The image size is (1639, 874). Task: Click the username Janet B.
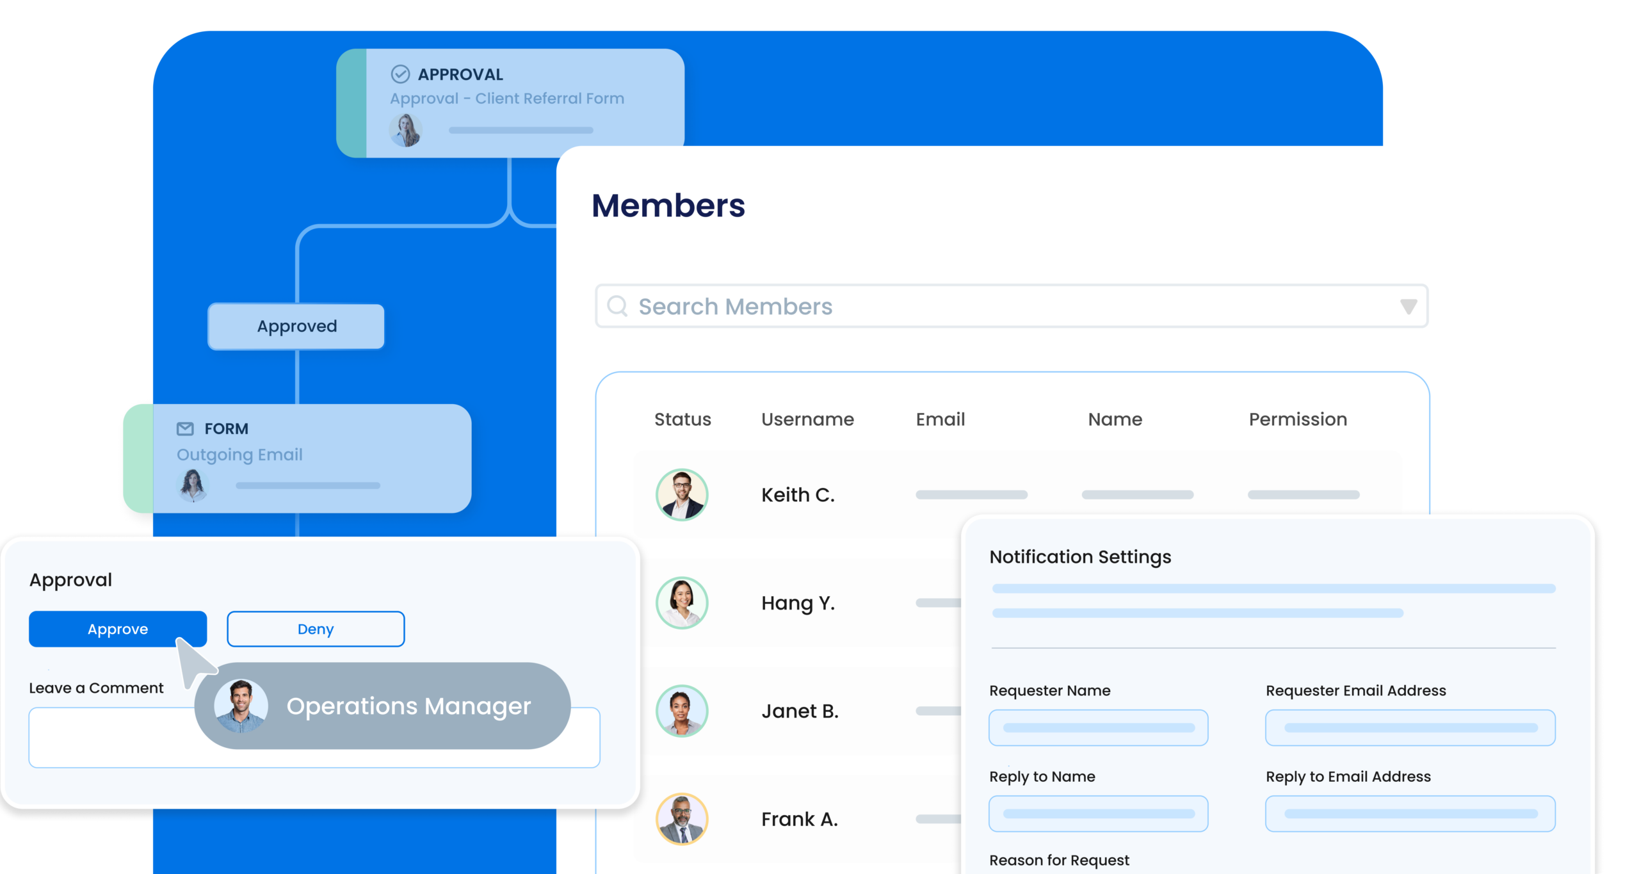pyautogui.click(x=800, y=711)
